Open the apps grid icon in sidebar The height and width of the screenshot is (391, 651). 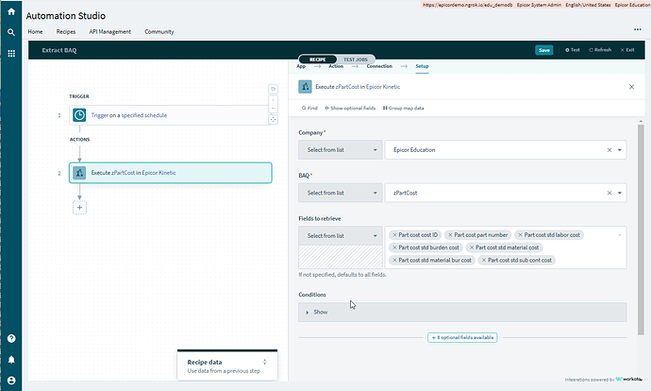[11, 53]
